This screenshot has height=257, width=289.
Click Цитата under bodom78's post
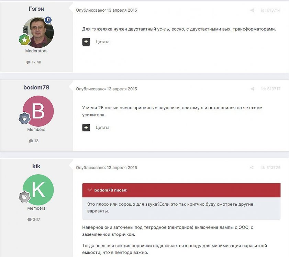tap(102, 127)
